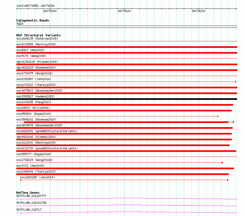
Task: Select variant nsv4181931 (gnomADStructuralVariants) label
Action: pos(47,131)
